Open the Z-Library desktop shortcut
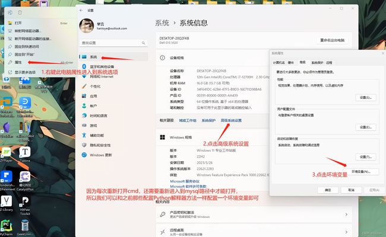The image size is (386, 237). point(7,203)
